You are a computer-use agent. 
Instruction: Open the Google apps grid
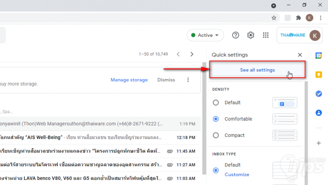pyautogui.click(x=266, y=35)
